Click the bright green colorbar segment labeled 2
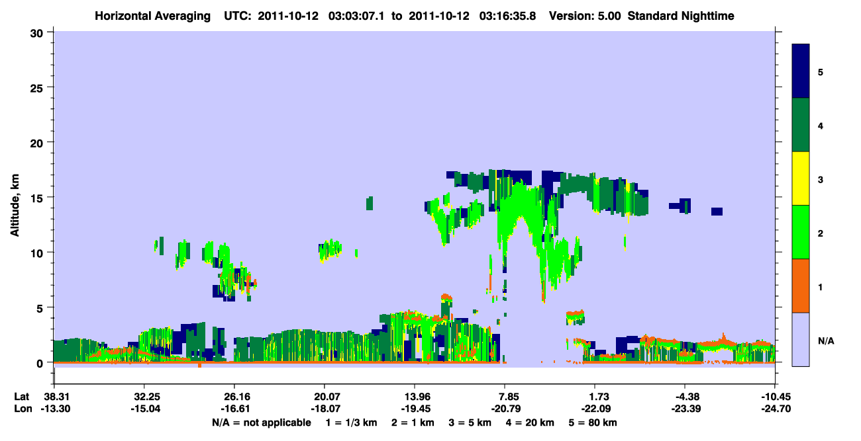Image resolution: width=861 pixels, height=441 pixels. click(801, 232)
